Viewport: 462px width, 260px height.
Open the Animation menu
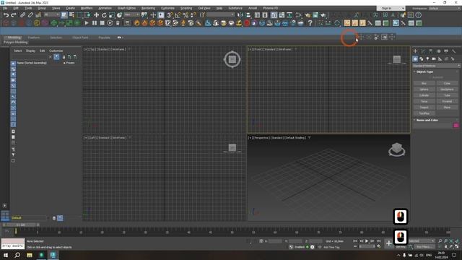coord(105,8)
